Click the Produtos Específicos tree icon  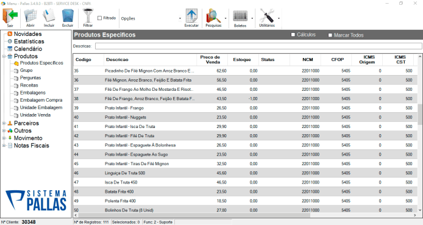(x=16, y=63)
